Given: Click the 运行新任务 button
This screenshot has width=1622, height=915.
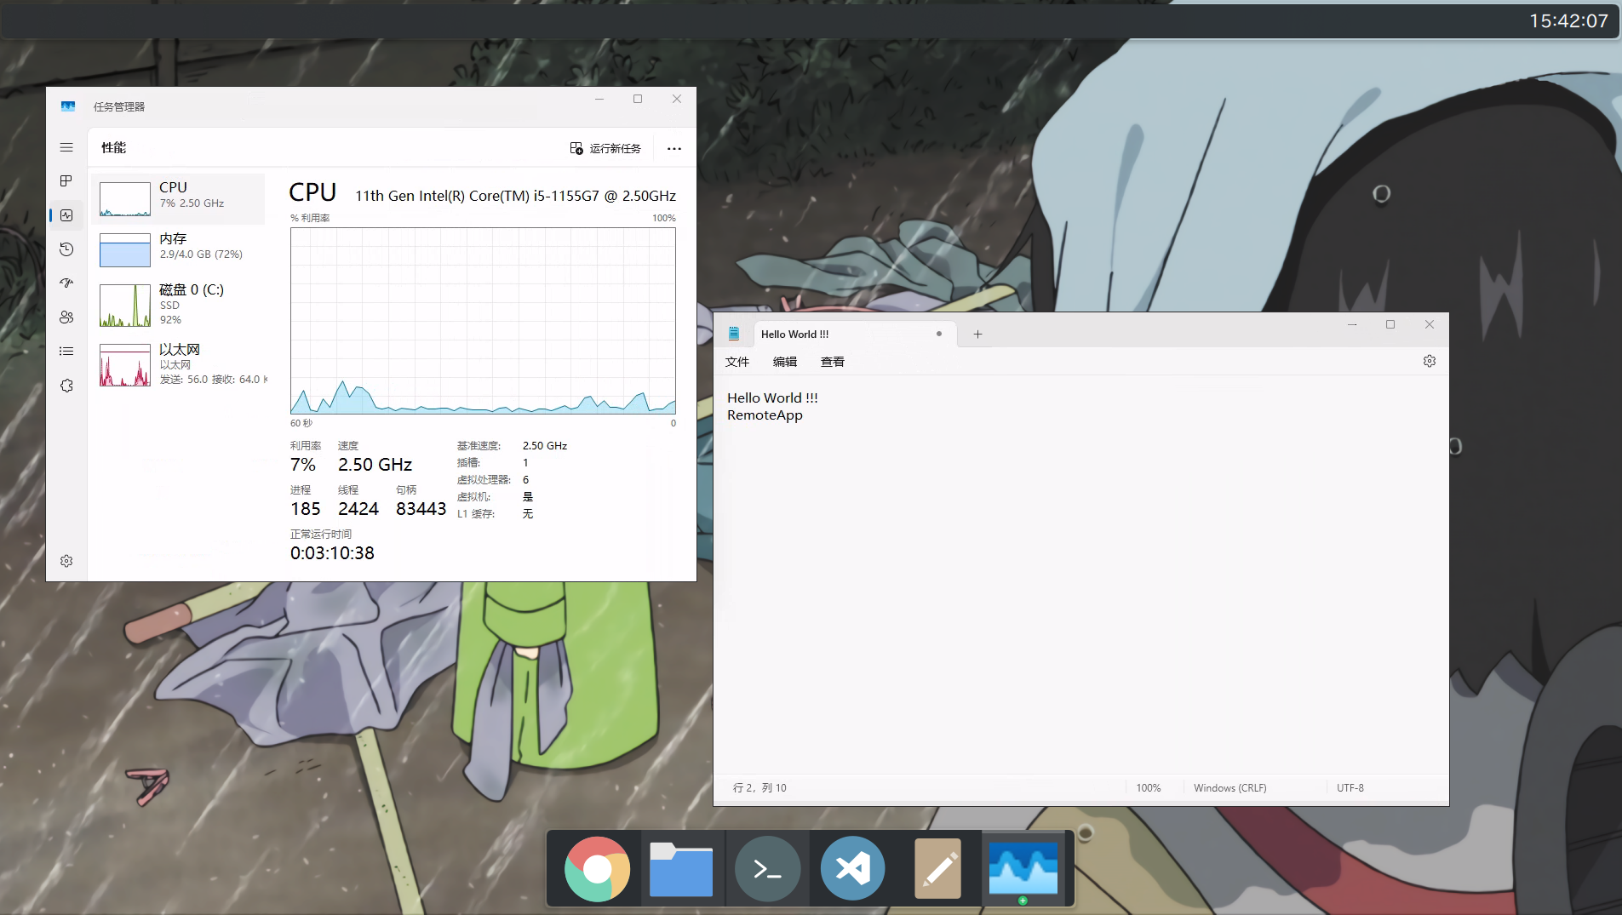Looking at the screenshot, I should pyautogui.click(x=605, y=148).
